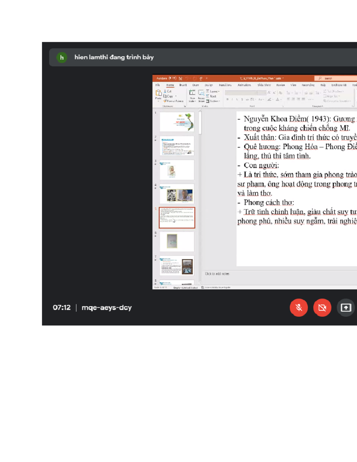Apply bold formatting with B icon

point(228,99)
